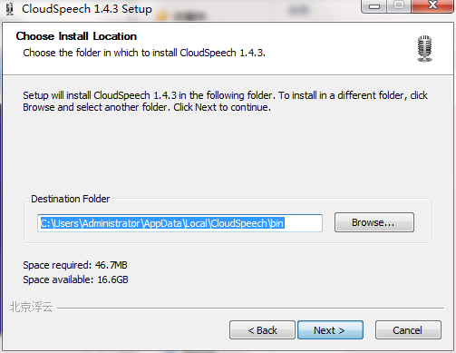
Task: Click the subtitle about choosing install folder
Action: (144, 53)
